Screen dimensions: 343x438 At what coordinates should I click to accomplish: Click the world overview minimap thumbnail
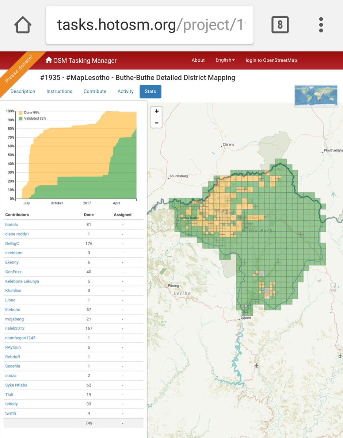(316, 96)
